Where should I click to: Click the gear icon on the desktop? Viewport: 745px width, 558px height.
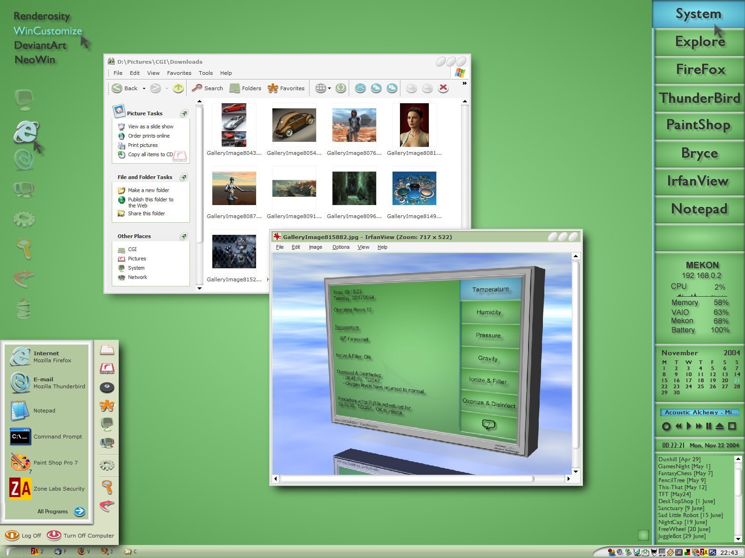coord(24,219)
